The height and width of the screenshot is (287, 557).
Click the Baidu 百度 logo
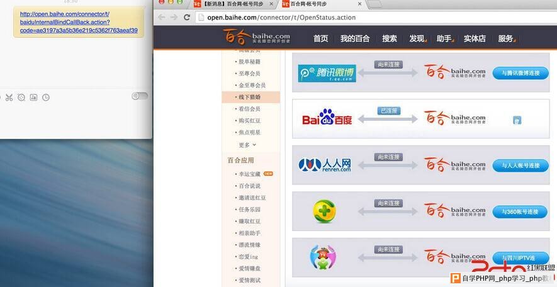(327, 118)
